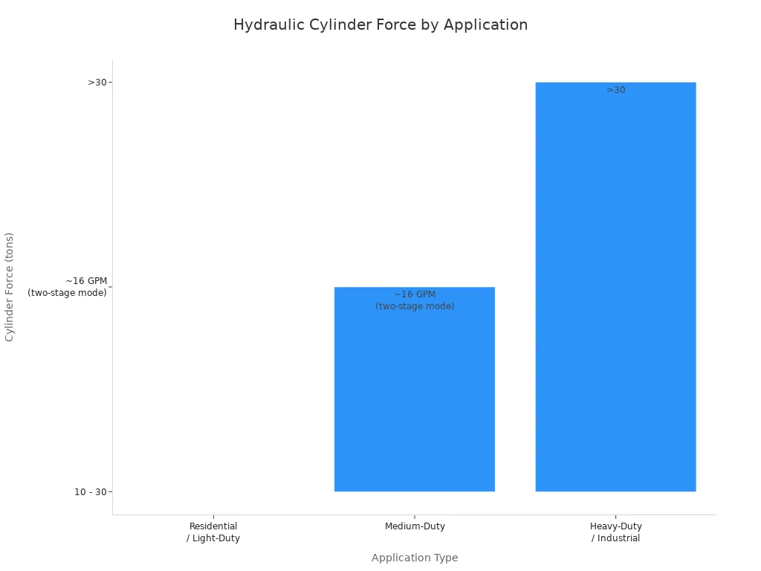The width and height of the screenshot is (761, 571).
Task: Click the 'Residential / Light-Duty' x-axis label
Action: [x=213, y=532]
